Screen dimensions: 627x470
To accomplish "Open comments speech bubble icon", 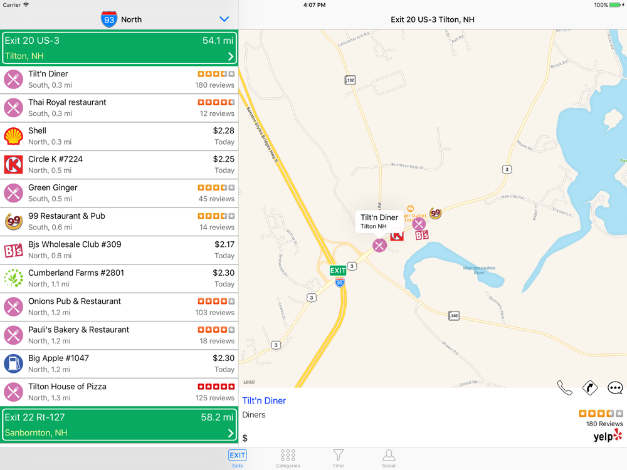I will pos(615,388).
